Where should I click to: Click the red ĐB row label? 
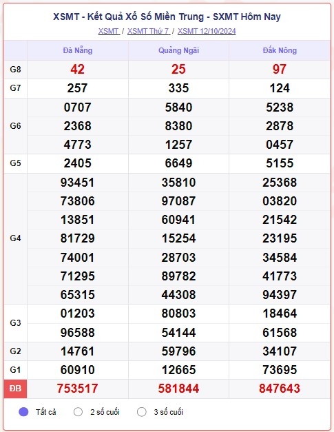coord(15,389)
